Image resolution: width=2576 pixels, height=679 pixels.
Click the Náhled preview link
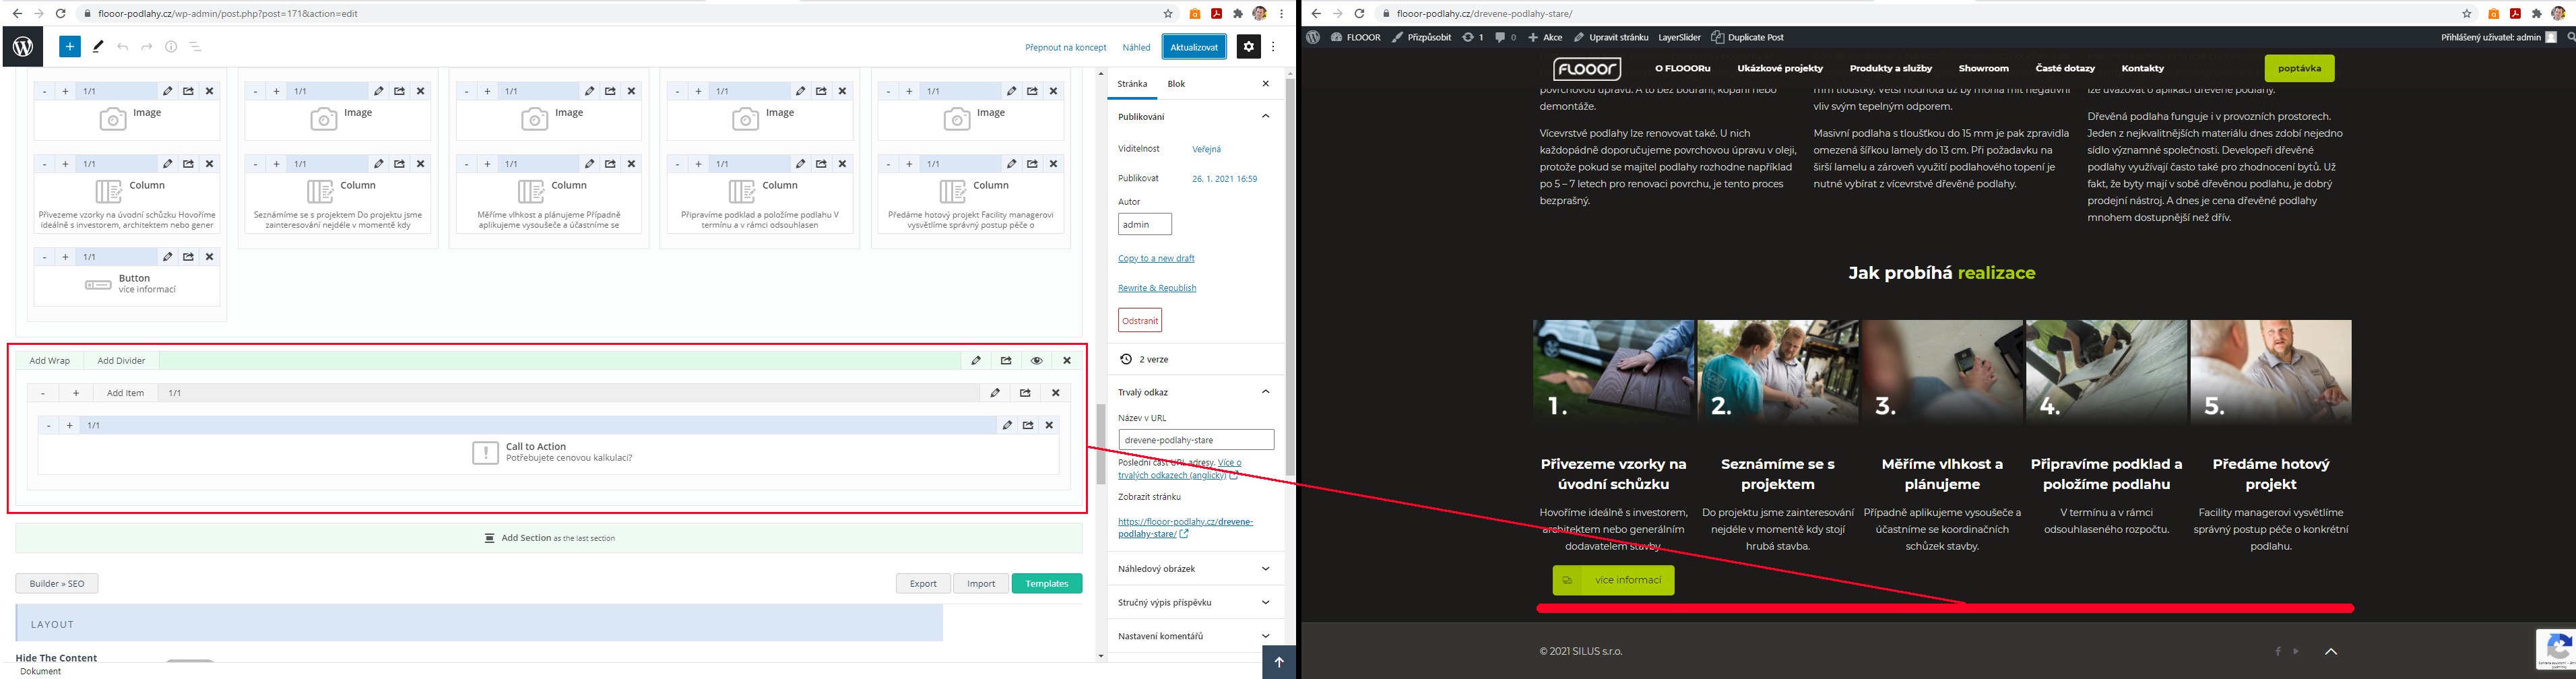coord(1136,47)
